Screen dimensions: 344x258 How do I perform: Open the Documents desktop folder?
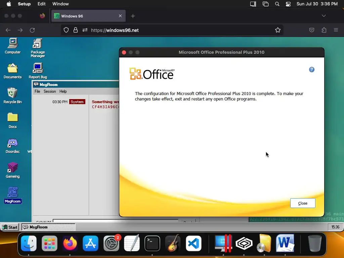click(12, 71)
